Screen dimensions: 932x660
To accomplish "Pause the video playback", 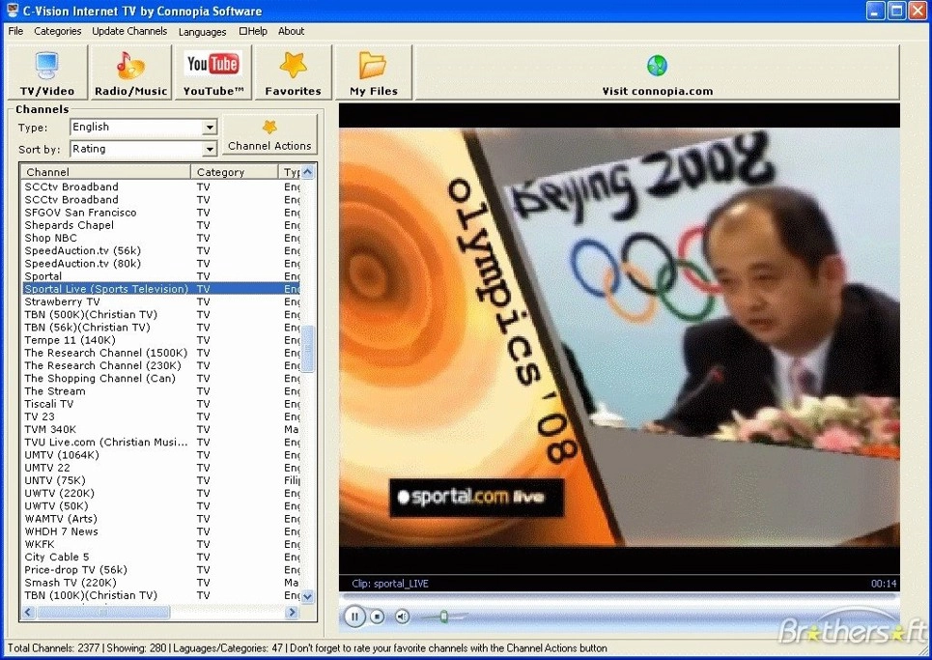I will point(354,617).
